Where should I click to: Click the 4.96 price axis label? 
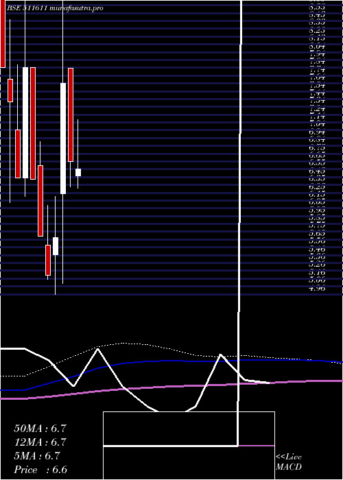[x=317, y=288]
